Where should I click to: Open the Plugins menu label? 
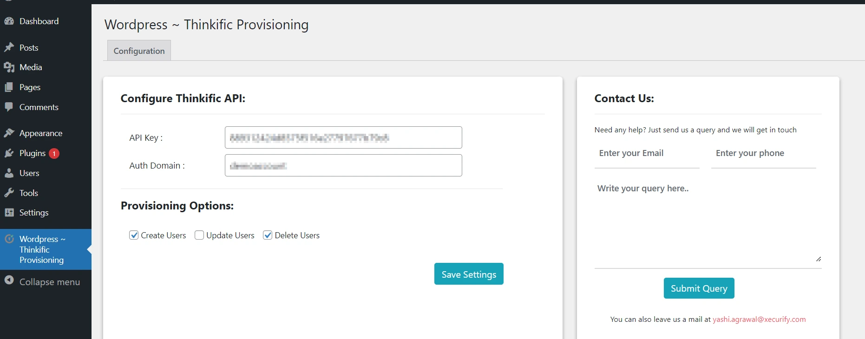point(33,153)
